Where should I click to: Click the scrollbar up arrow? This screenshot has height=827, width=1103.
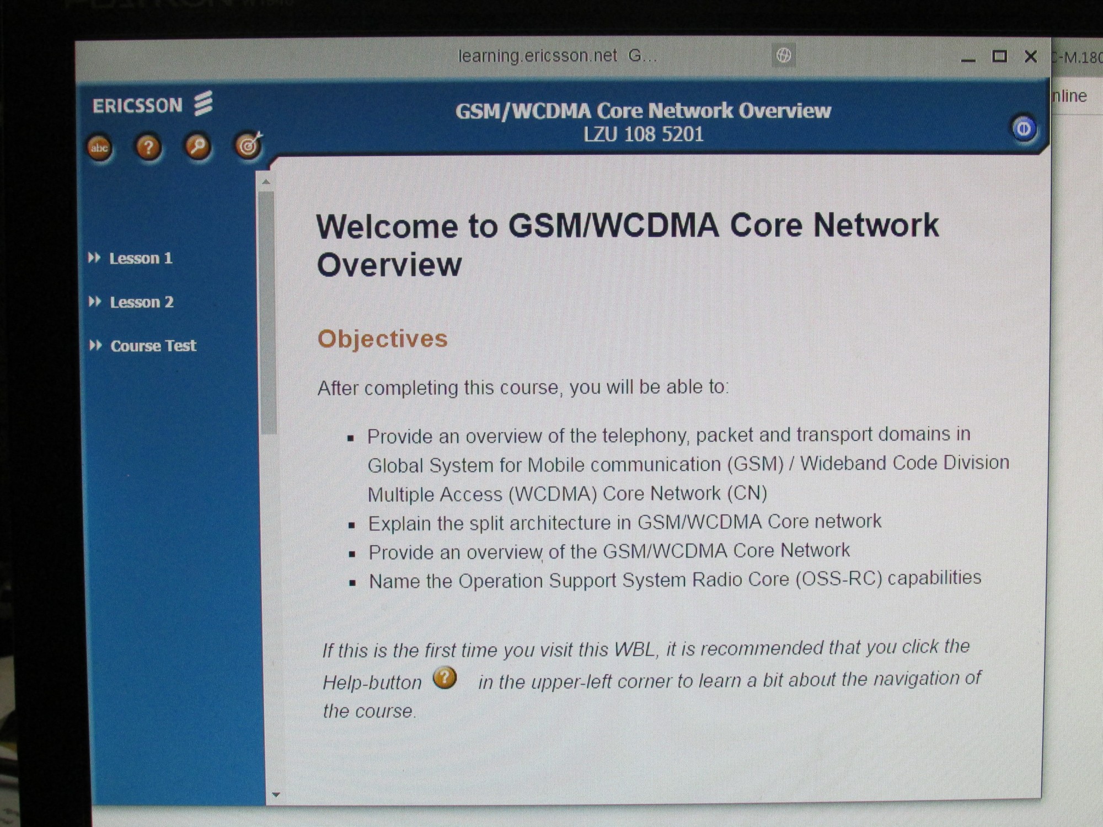(266, 182)
